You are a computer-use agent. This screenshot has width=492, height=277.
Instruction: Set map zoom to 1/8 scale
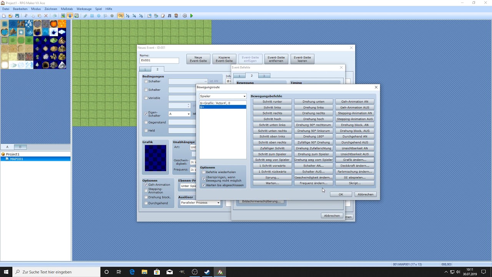141,16
